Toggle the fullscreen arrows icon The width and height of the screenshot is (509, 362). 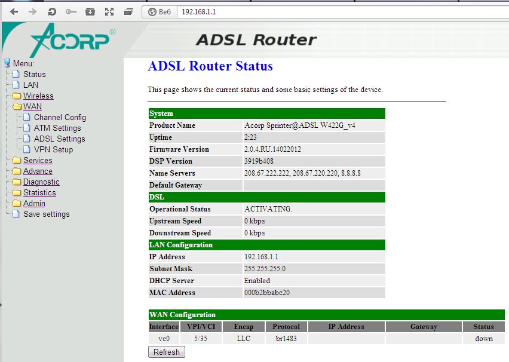(x=109, y=12)
